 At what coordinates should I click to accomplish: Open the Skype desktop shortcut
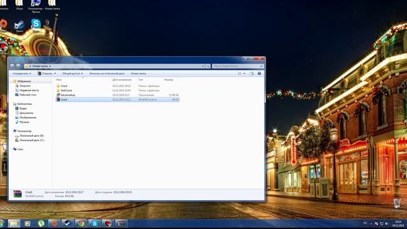point(36,25)
